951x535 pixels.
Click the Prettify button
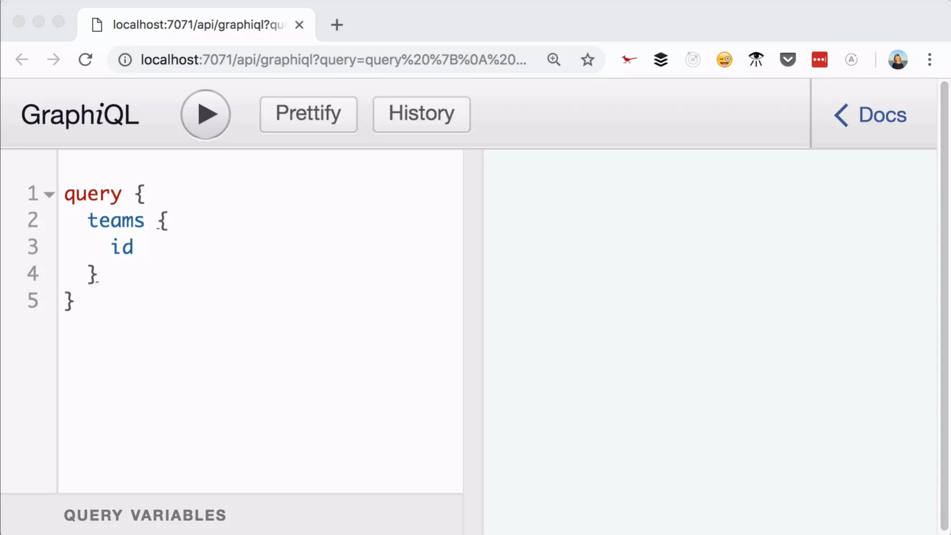point(308,114)
